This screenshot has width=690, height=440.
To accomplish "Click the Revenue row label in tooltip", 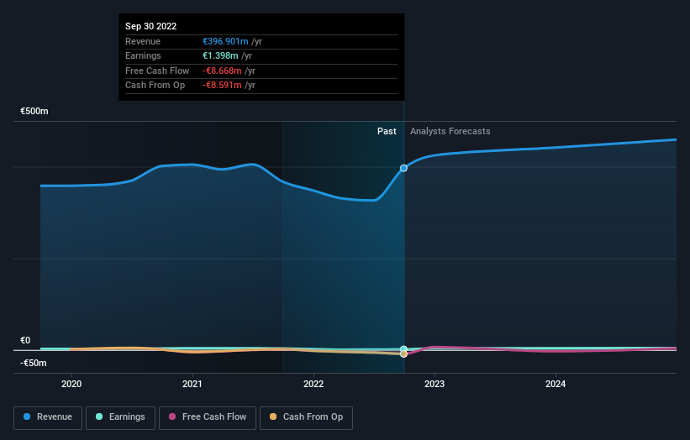I will point(143,41).
